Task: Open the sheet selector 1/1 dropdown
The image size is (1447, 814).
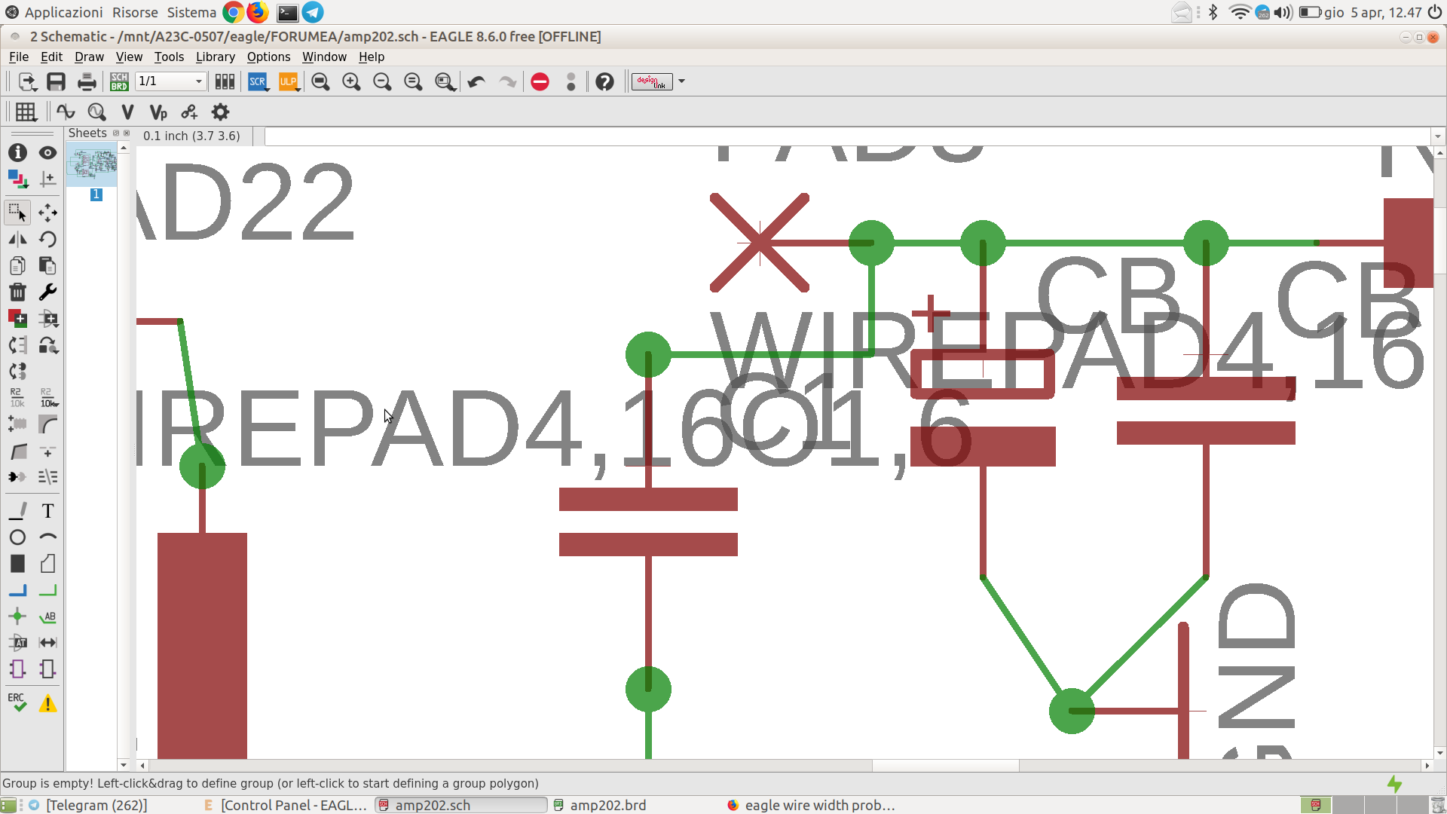Action: (171, 81)
